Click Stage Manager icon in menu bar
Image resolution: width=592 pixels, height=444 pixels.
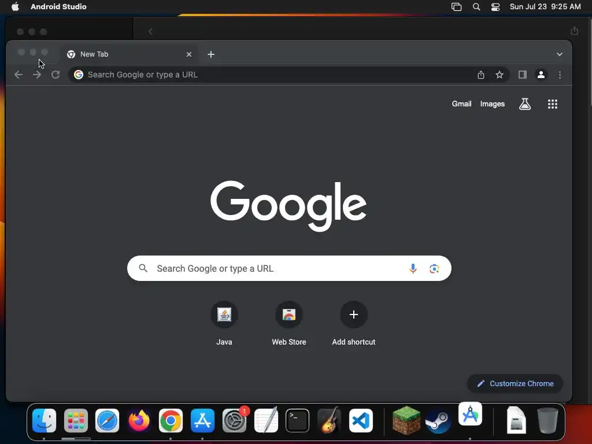click(456, 7)
